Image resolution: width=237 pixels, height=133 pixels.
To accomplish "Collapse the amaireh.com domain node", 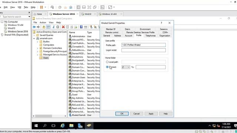I will pos(34,38).
